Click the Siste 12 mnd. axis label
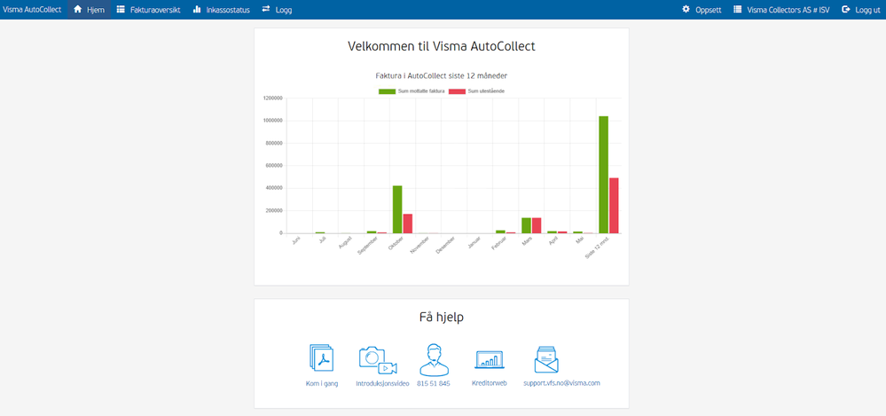Screen dimensions: 886x416 (597, 247)
